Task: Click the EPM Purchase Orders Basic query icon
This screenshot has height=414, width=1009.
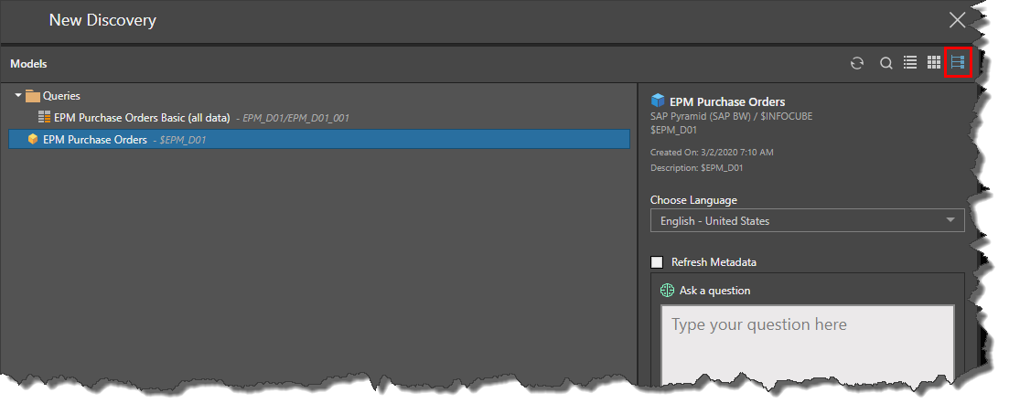Action: click(x=45, y=118)
